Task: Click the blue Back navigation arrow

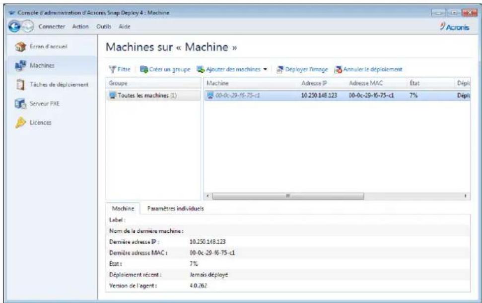Action: 14,27
